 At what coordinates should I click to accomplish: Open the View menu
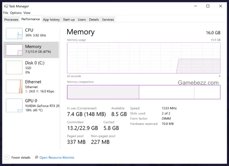click(27, 13)
